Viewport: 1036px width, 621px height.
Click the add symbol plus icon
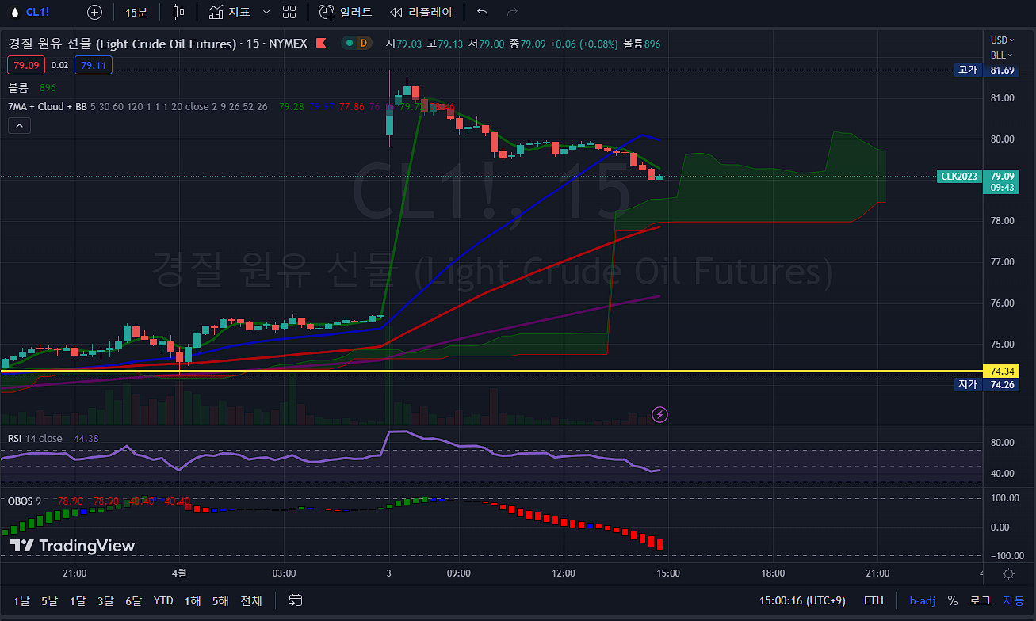(x=94, y=12)
